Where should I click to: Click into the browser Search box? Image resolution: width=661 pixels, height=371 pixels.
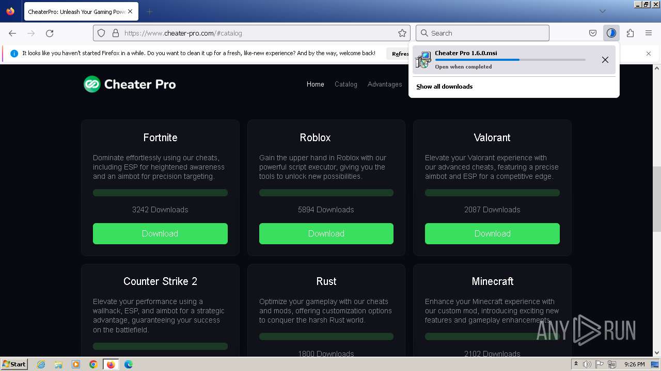click(482, 33)
